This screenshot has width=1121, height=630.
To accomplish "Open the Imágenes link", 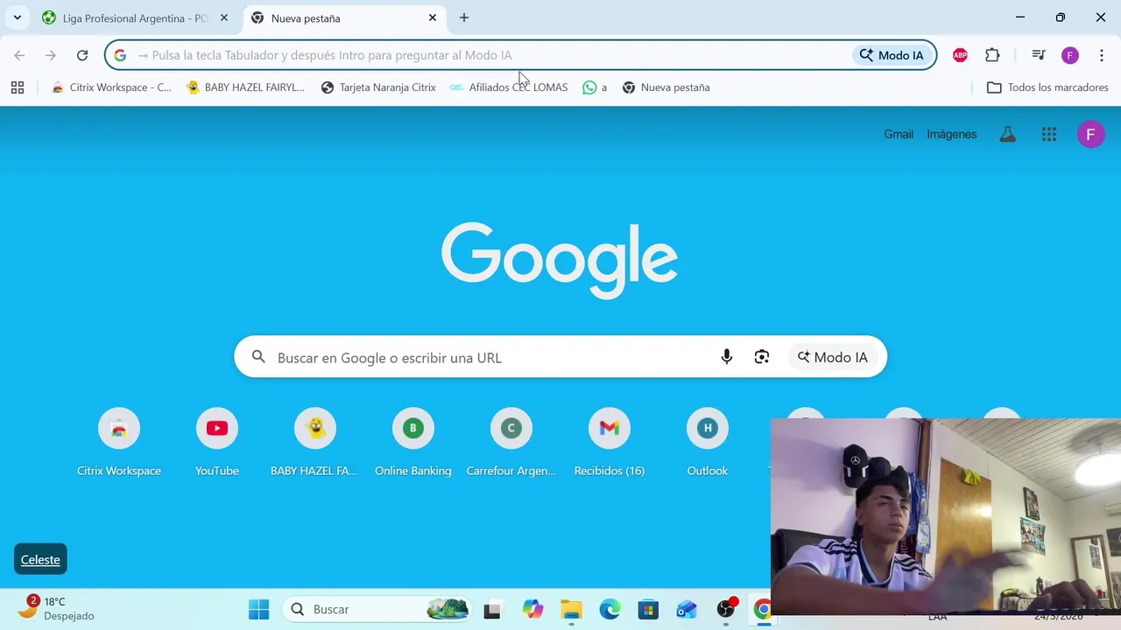I will pos(952,134).
